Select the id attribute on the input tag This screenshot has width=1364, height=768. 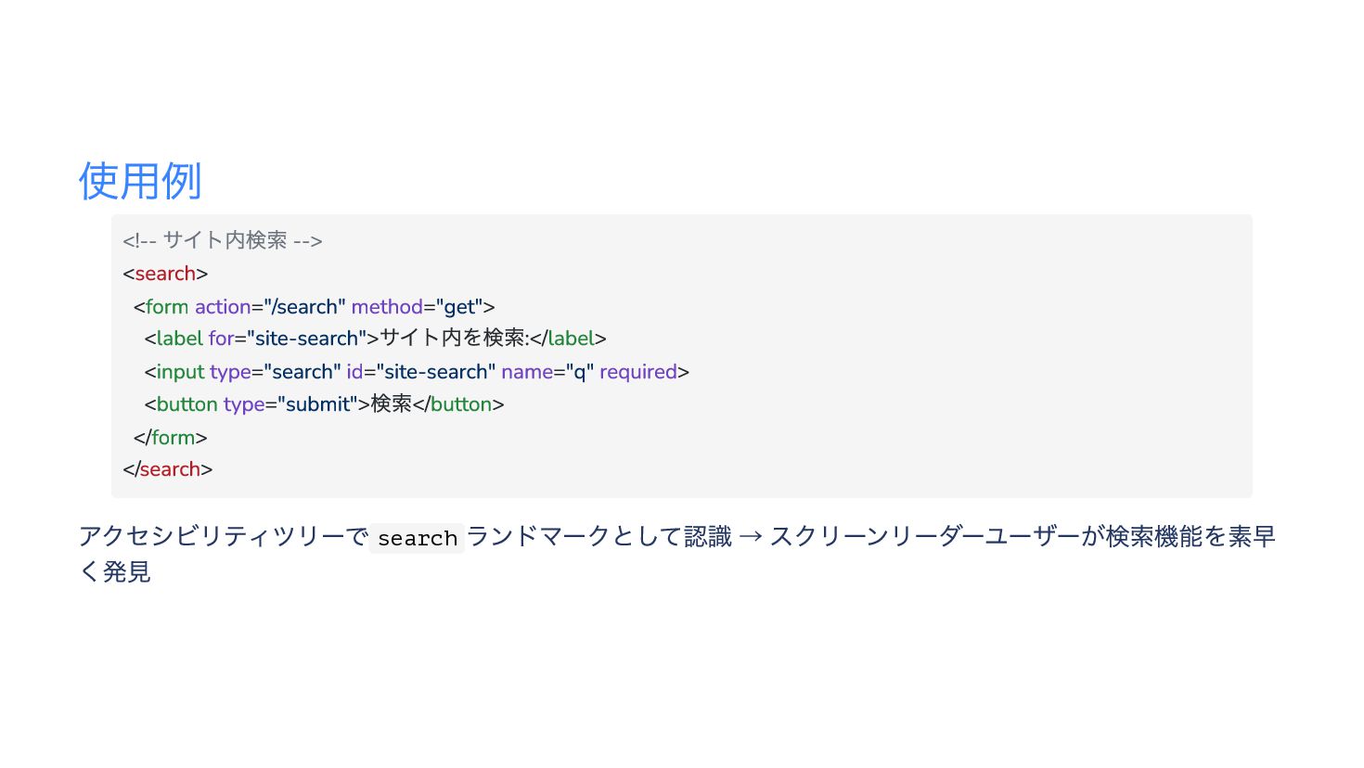[354, 372]
